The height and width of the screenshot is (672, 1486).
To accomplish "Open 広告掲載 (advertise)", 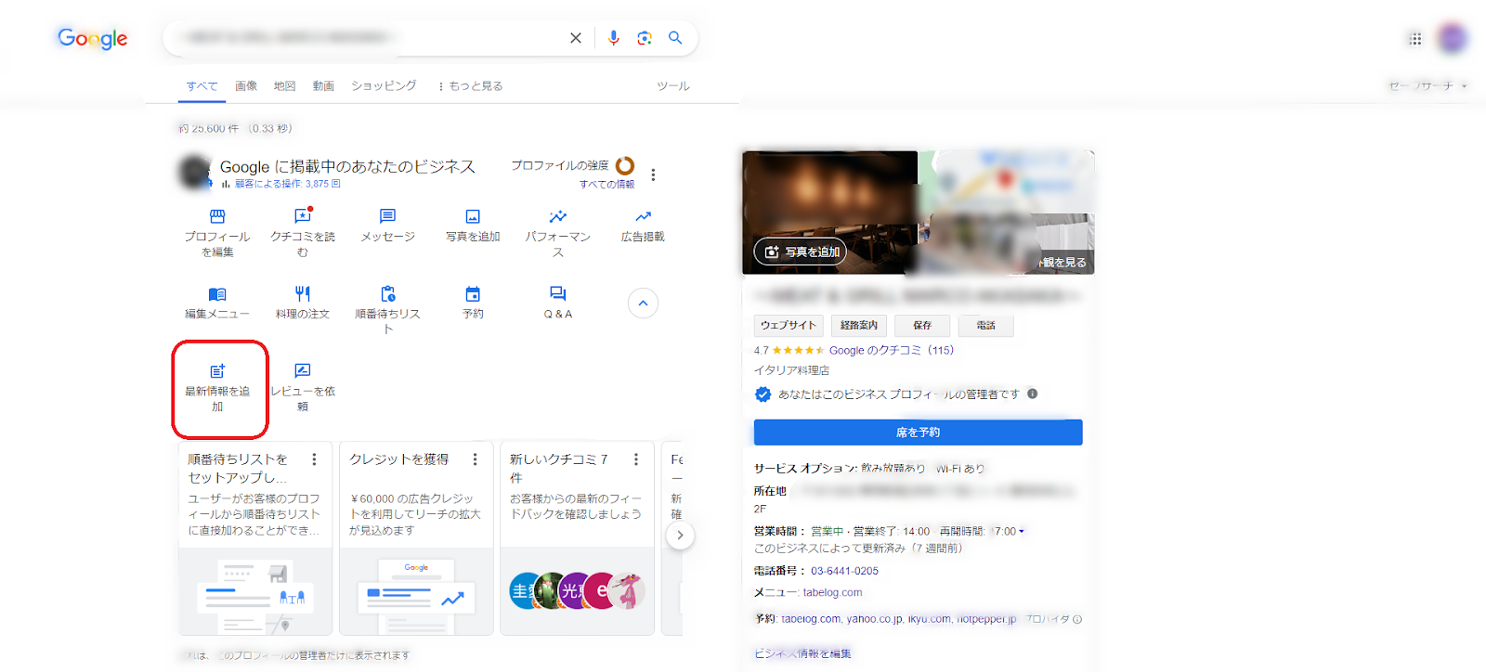I will (x=643, y=226).
